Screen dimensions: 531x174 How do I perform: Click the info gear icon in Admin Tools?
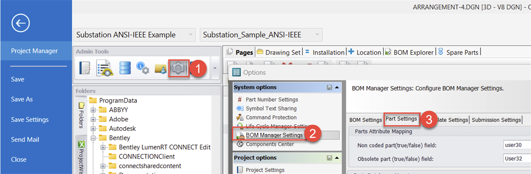coord(143,68)
